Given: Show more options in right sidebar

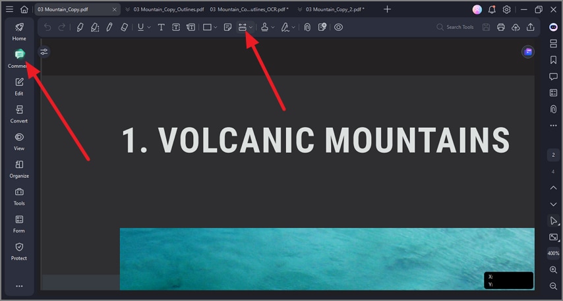Looking at the screenshot, I should tap(553, 126).
